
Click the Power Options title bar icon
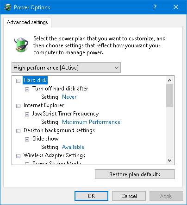click(x=7, y=7)
